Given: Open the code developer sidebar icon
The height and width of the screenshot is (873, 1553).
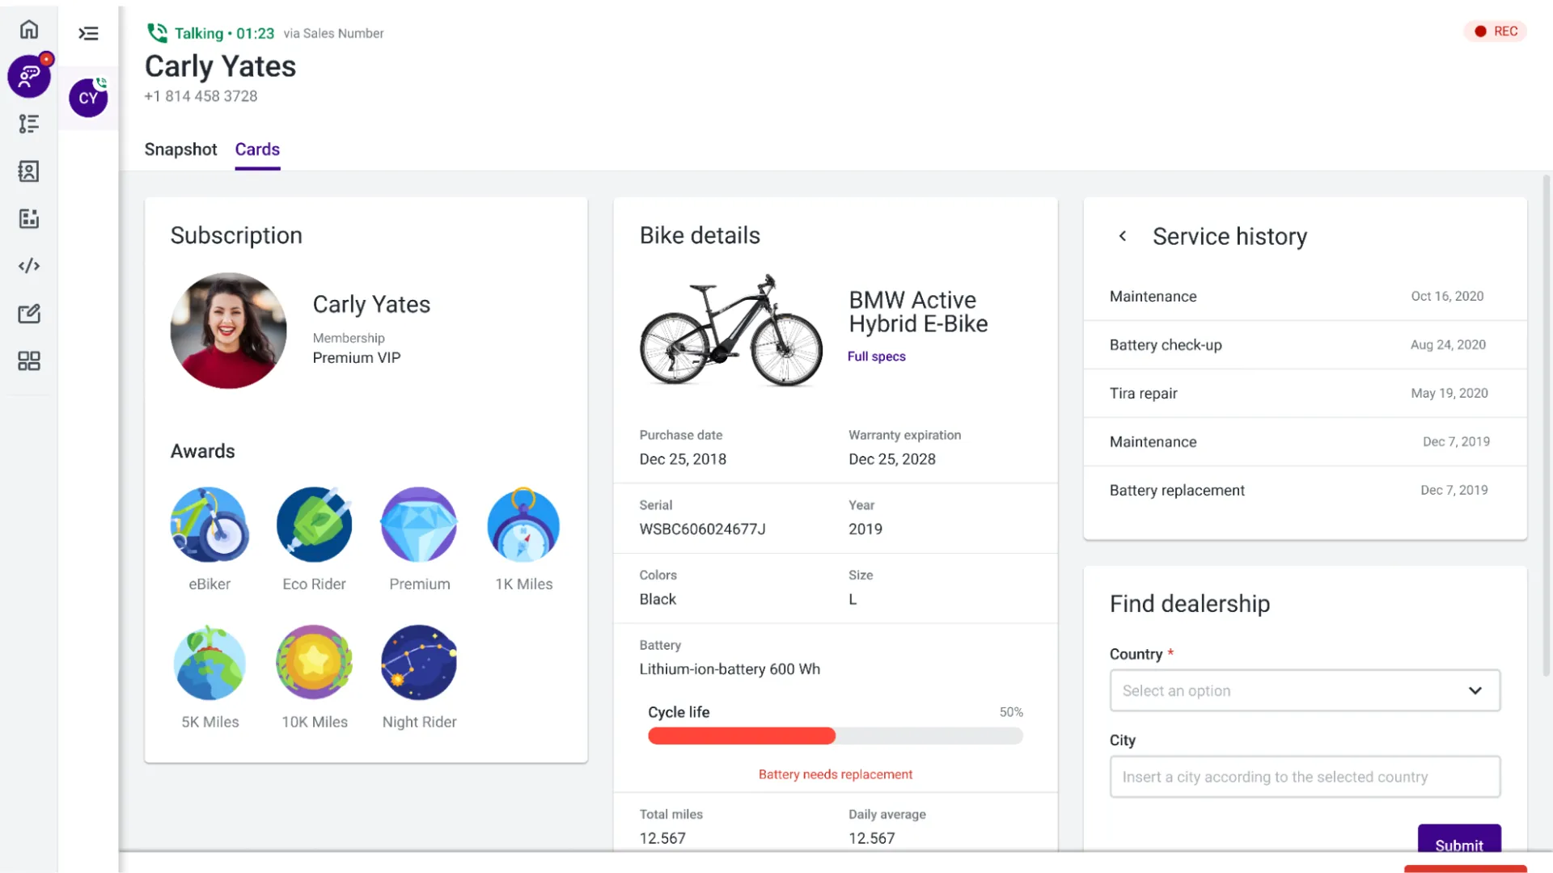Looking at the screenshot, I should pyautogui.click(x=29, y=266).
